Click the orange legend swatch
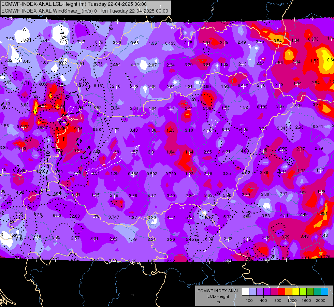This screenshot has width=334, height=307. [x=289, y=292]
